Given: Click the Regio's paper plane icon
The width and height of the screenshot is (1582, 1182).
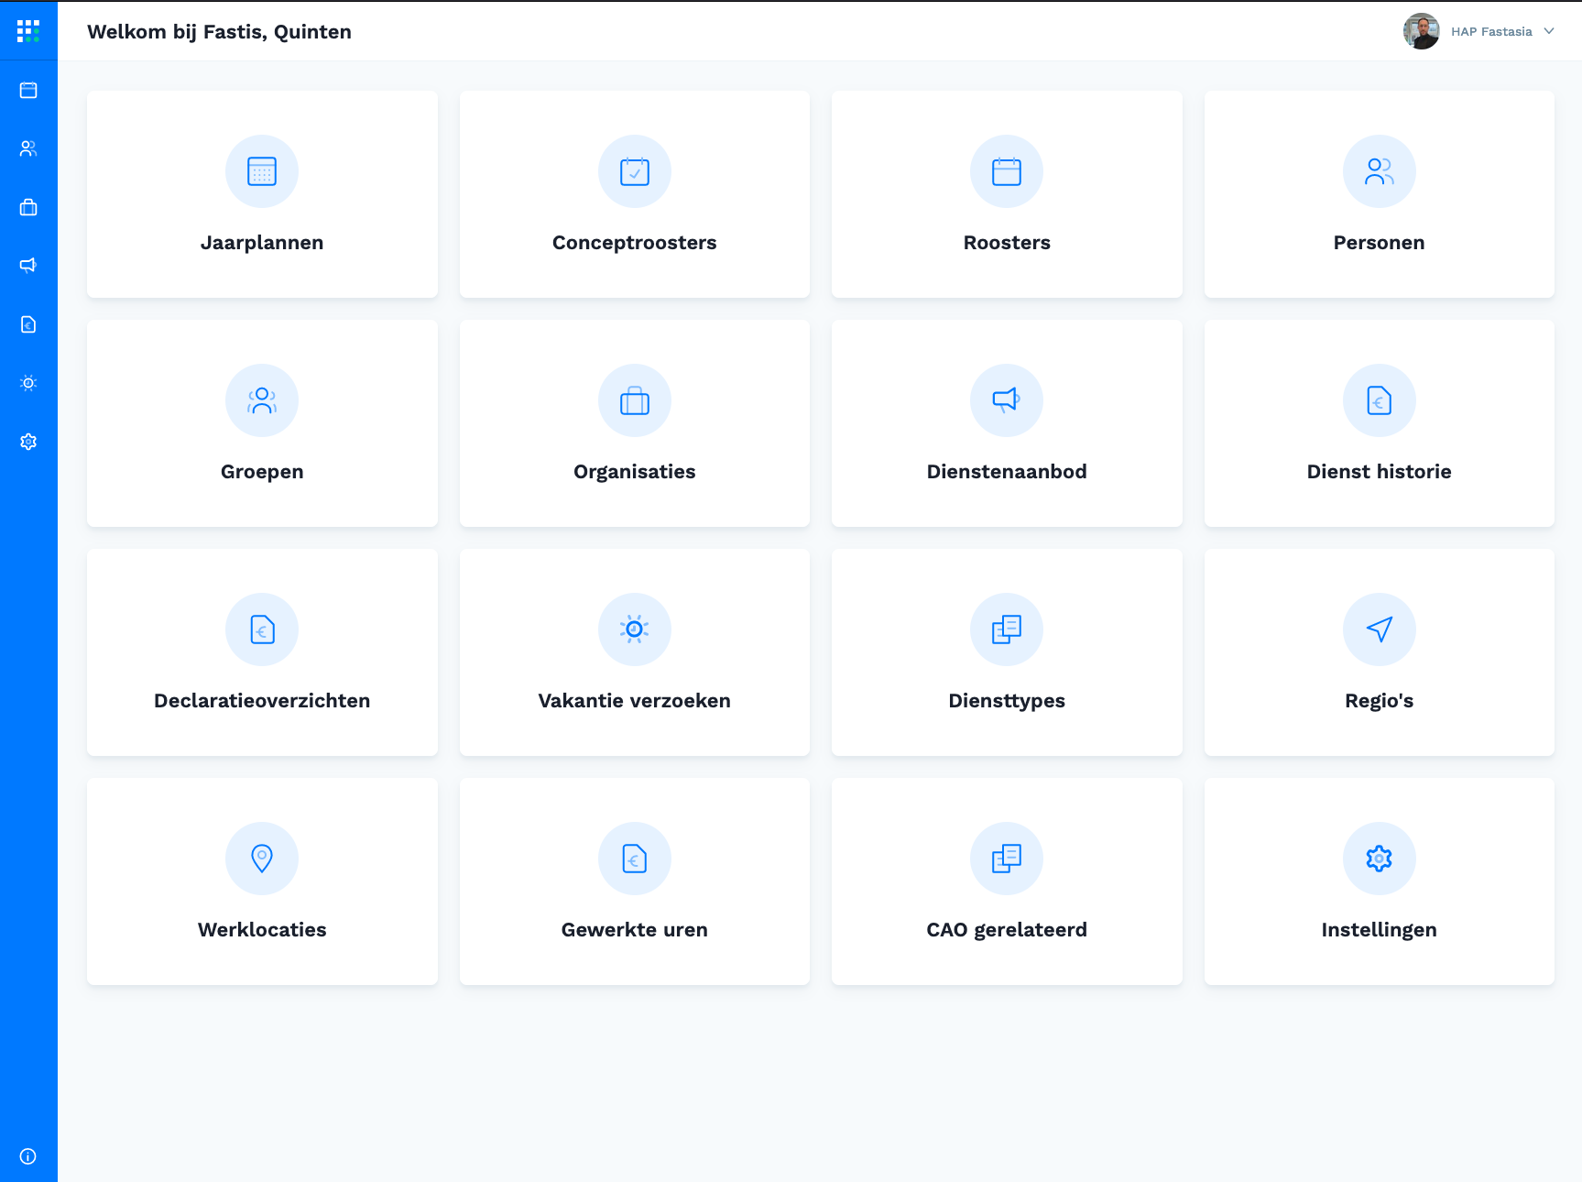Looking at the screenshot, I should [x=1380, y=629].
